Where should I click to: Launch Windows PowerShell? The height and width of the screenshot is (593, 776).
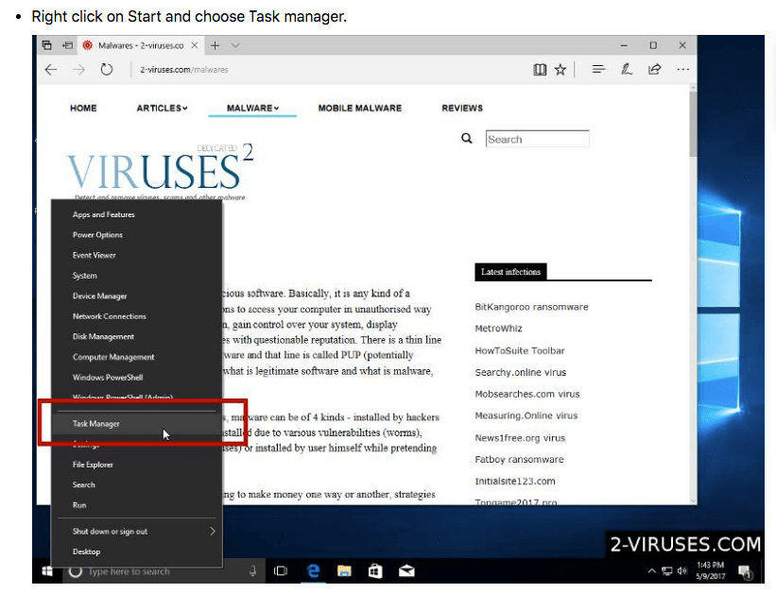tap(137, 378)
